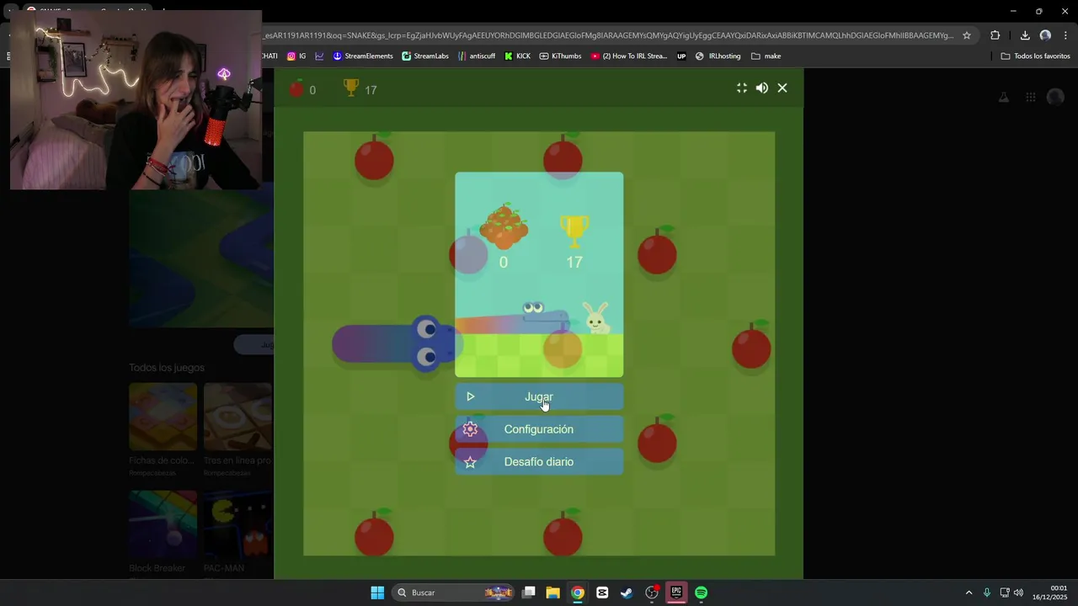
Task: Click the star icon beside Desafío diario
Action: click(x=470, y=462)
